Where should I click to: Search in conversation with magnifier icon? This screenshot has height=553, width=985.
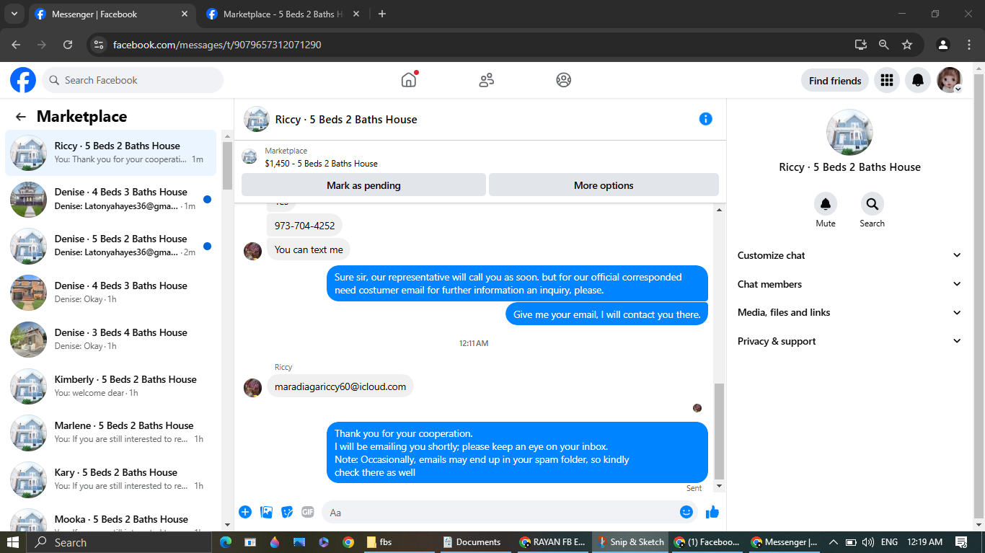pos(872,204)
